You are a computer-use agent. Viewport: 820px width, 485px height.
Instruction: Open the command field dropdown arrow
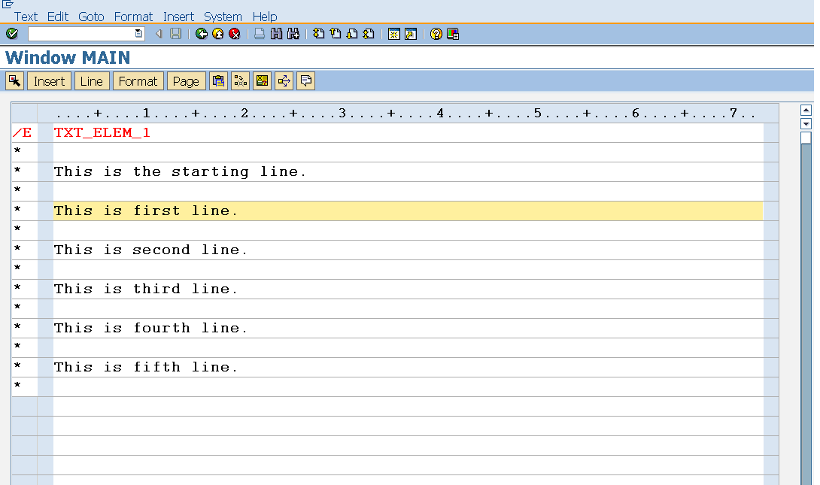pos(136,33)
